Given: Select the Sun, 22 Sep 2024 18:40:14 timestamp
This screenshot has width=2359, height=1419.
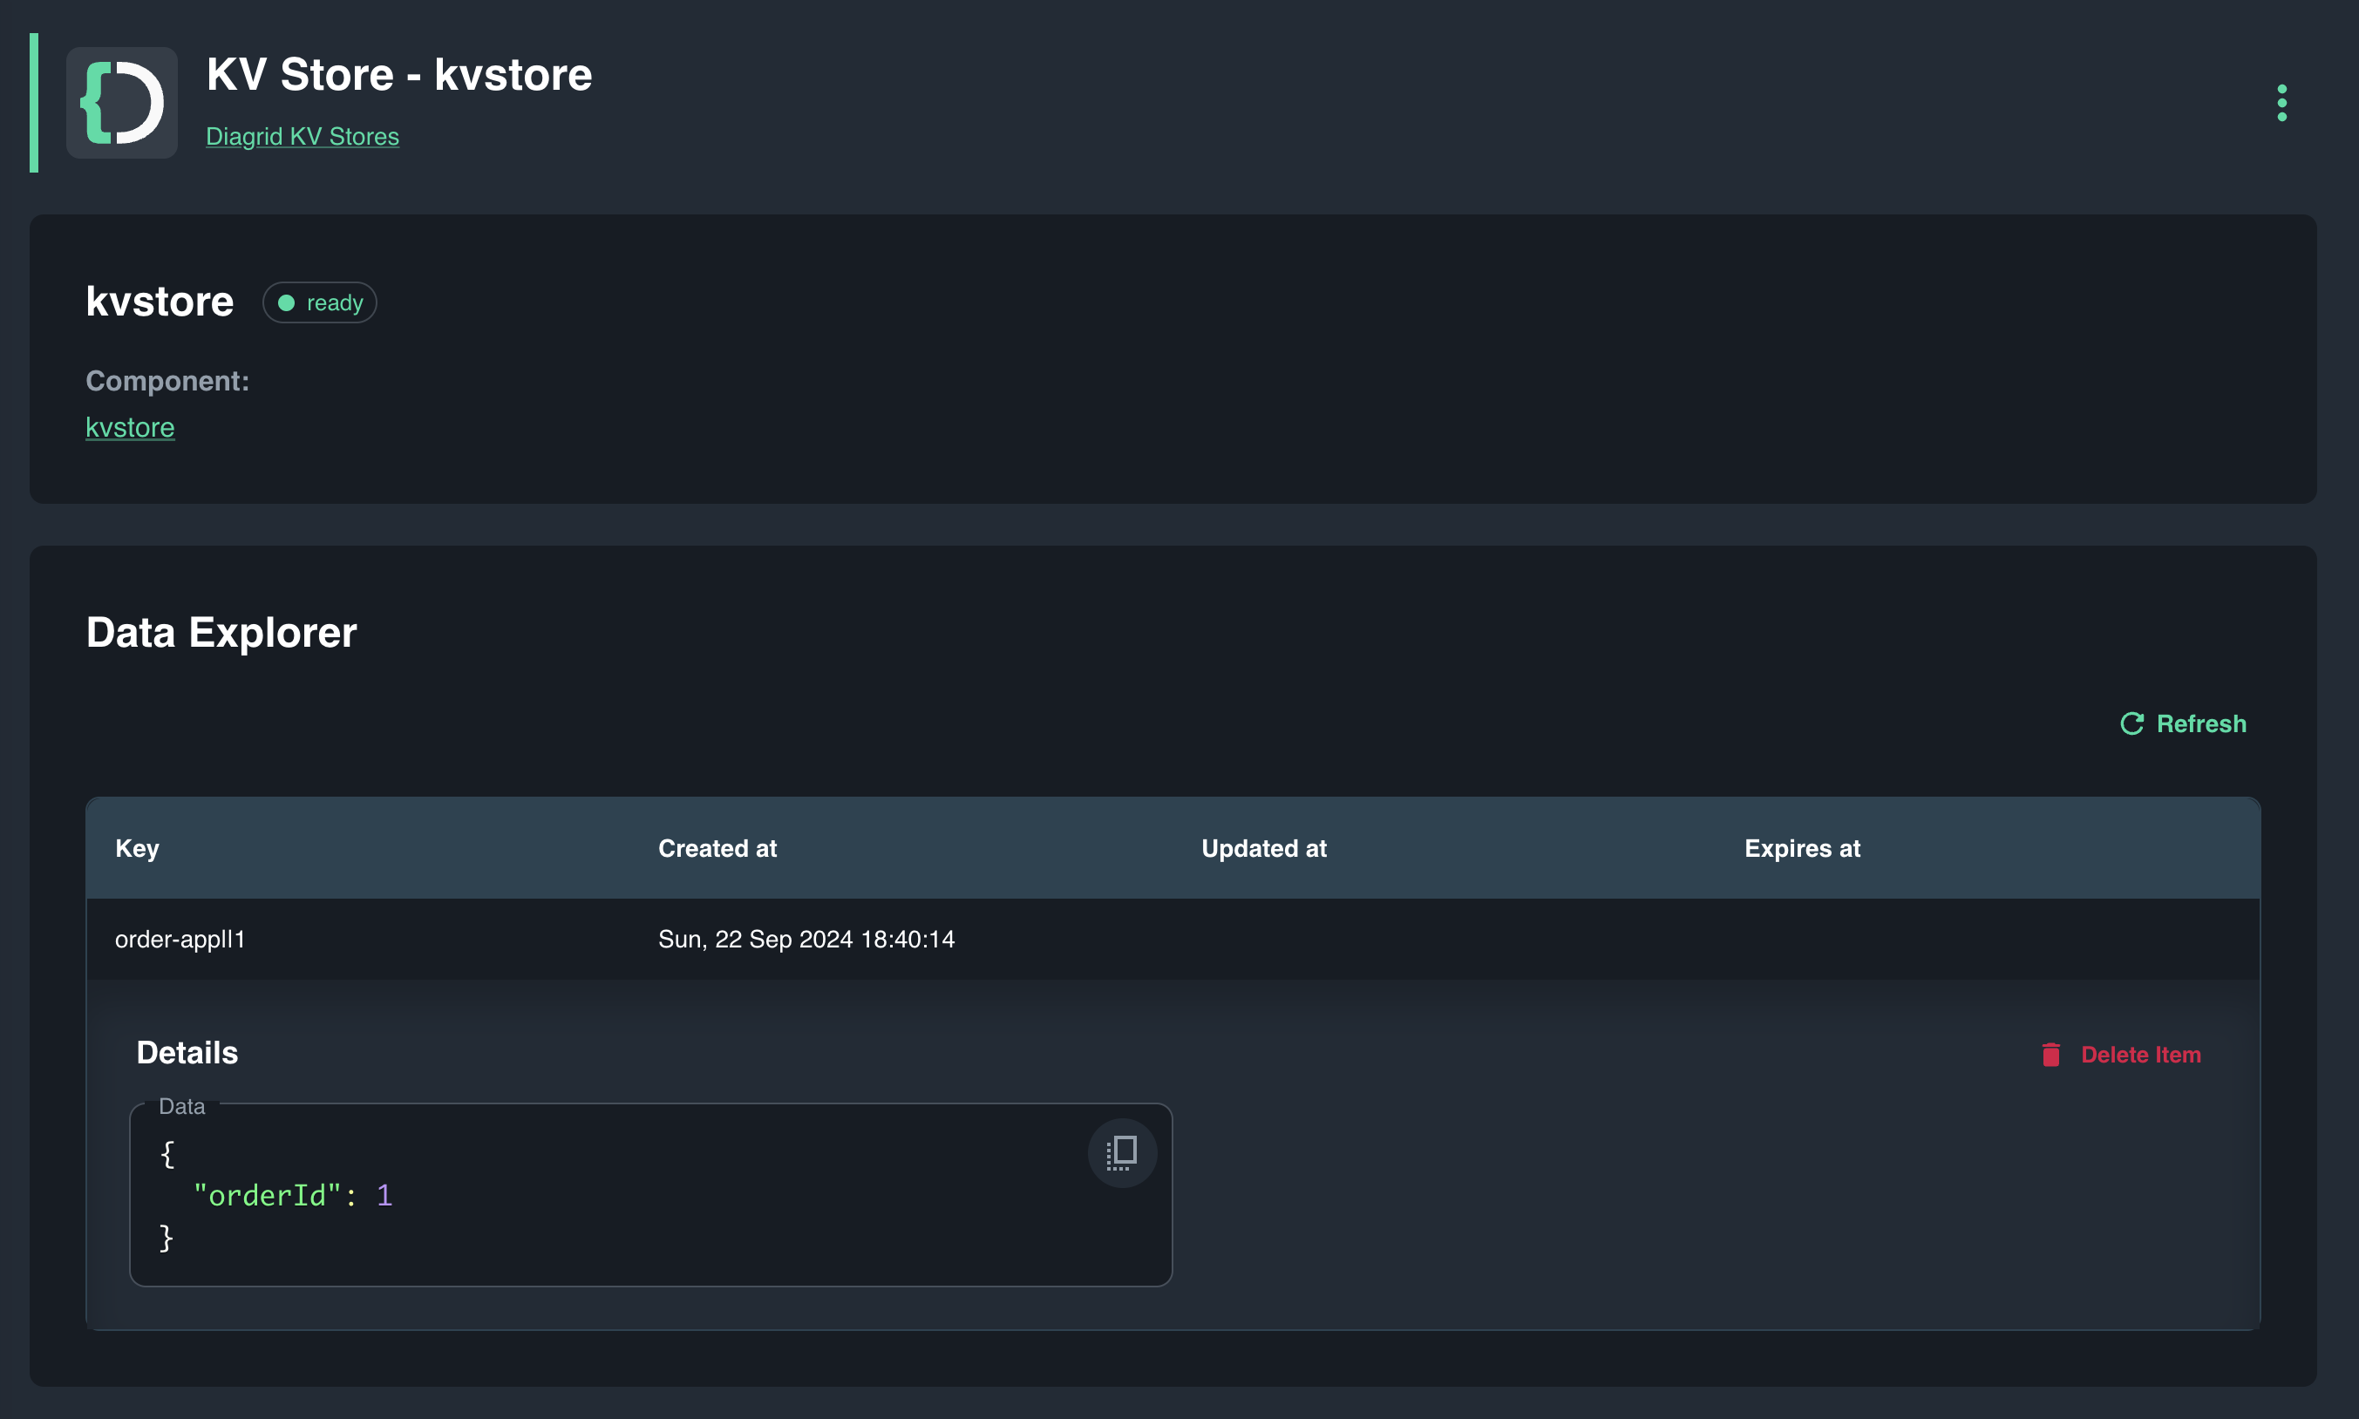Looking at the screenshot, I should (806, 939).
